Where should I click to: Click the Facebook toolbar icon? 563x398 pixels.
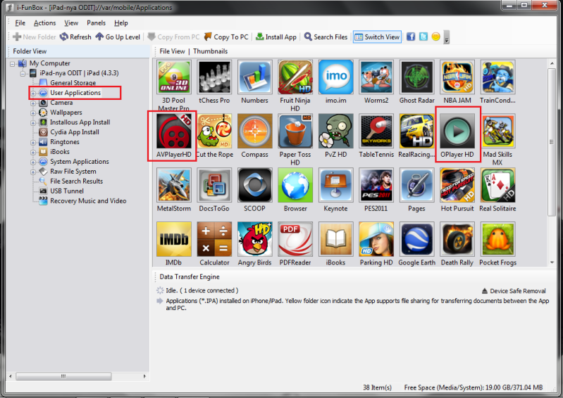411,37
